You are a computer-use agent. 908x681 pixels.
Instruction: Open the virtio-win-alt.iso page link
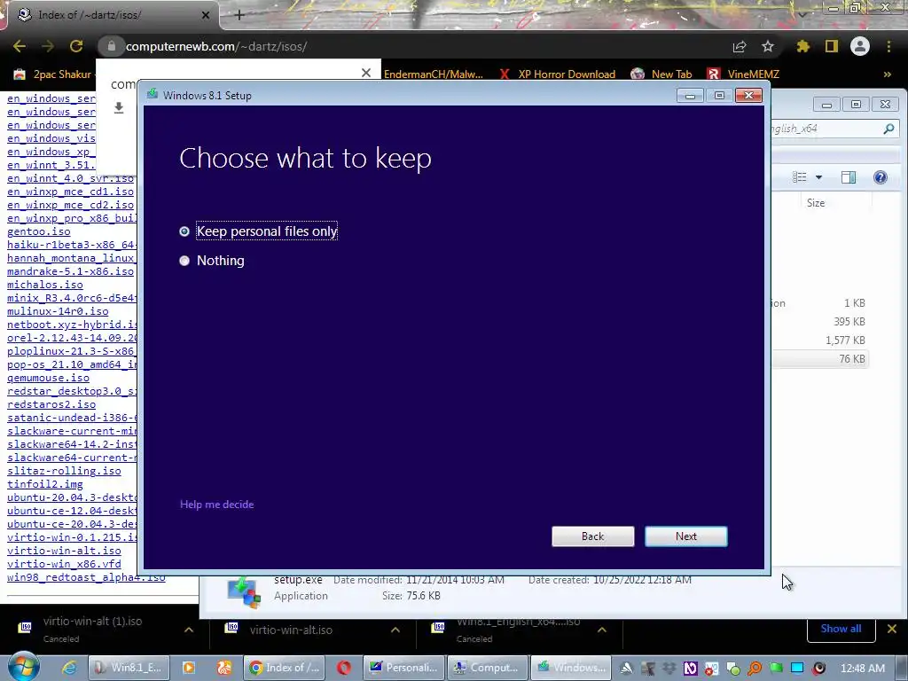tap(64, 551)
